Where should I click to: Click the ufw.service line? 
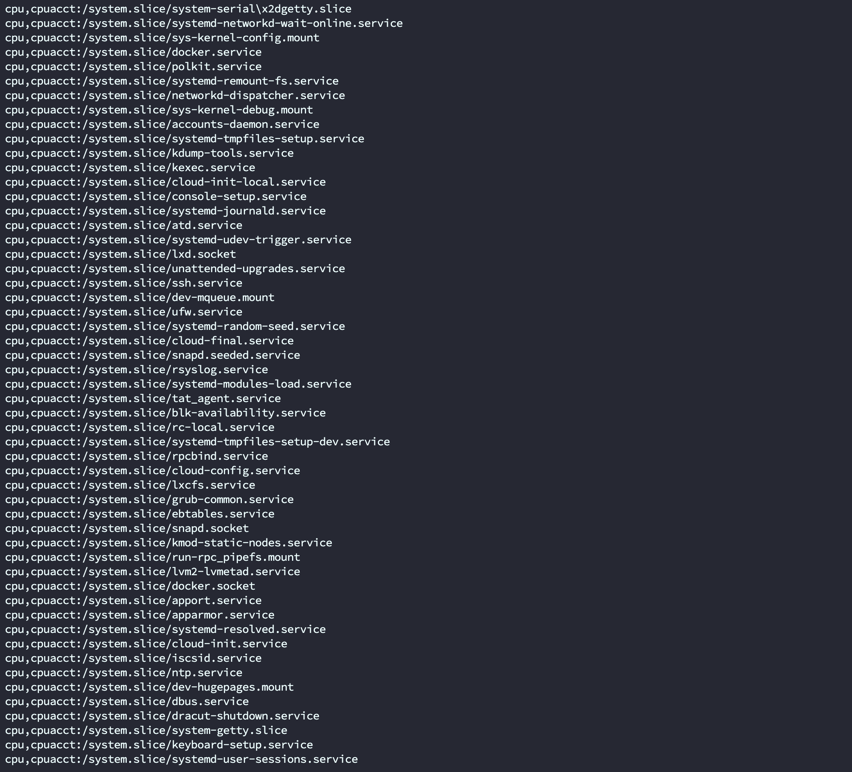(124, 312)
